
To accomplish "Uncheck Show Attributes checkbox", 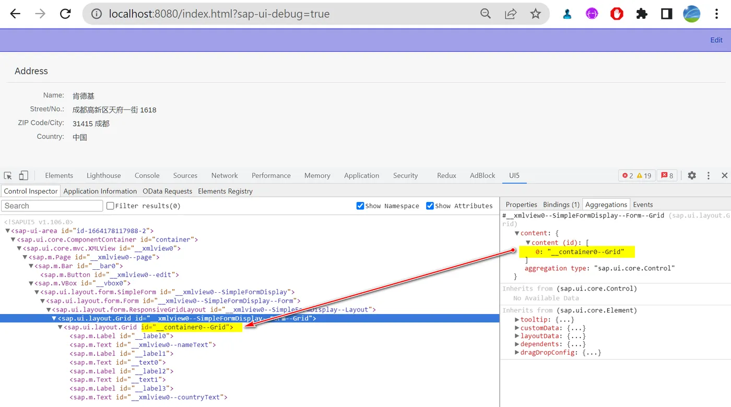I will click(x=430, y=206).
